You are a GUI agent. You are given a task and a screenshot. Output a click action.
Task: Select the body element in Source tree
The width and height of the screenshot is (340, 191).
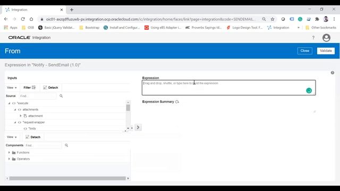tap(32, 128)
